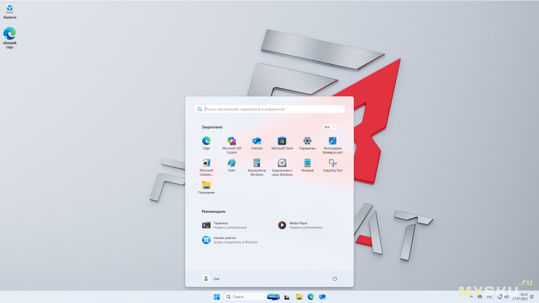Switch the РУС input language indicator

click(490, 297)
